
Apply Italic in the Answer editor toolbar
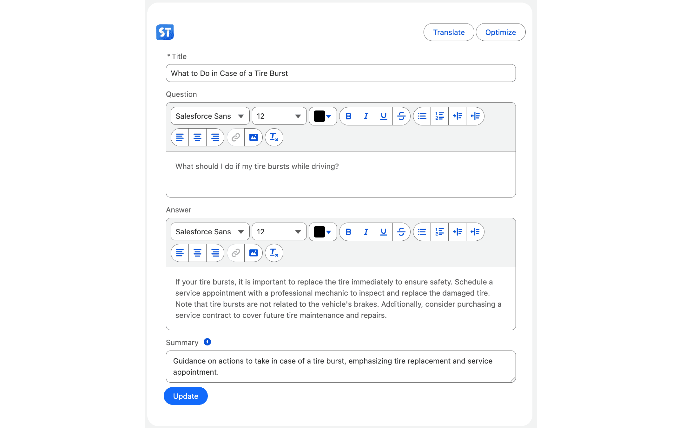click(x=366, y=232)
